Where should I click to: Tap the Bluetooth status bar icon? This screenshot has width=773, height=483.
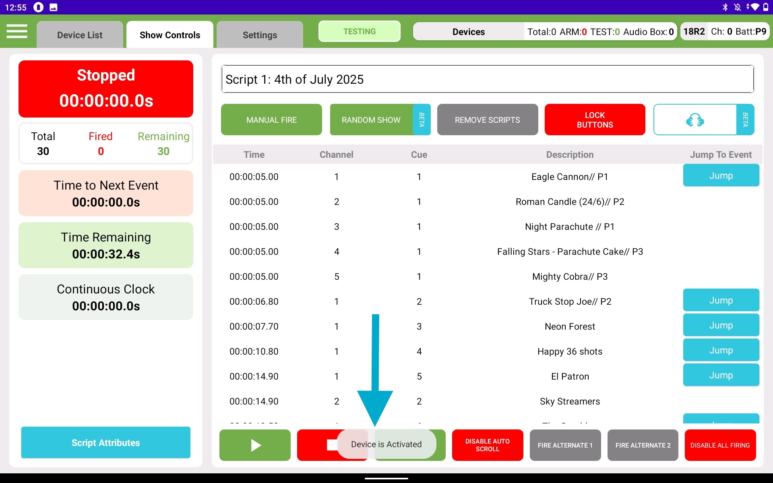(725, 7)
